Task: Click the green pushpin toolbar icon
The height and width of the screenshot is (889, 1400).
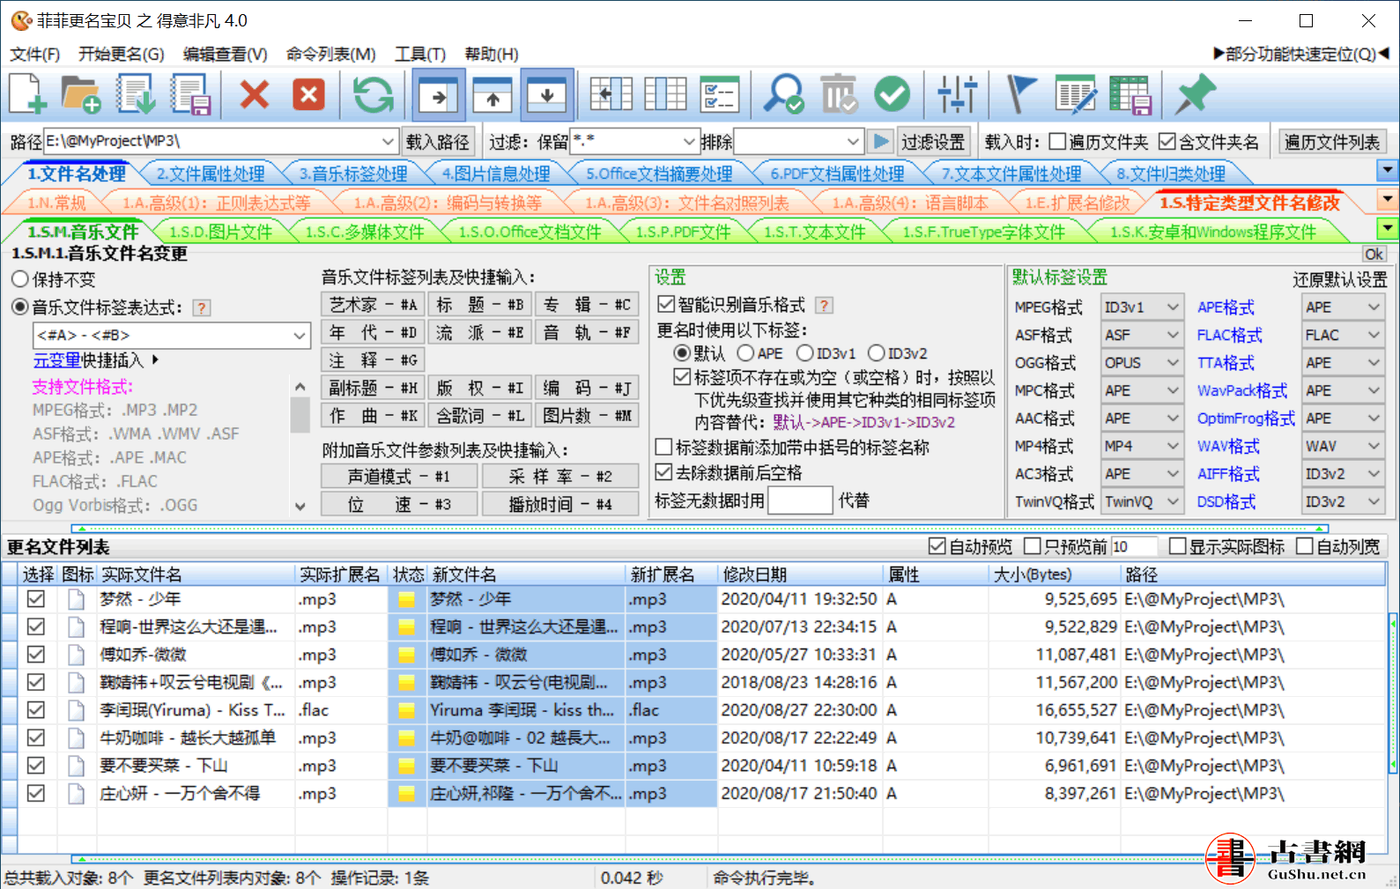Action: pos(1195,94)
